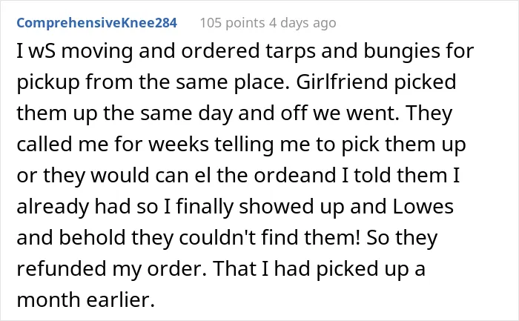
Task: Click the word 'called' in the comment
Action: point(44,145)
